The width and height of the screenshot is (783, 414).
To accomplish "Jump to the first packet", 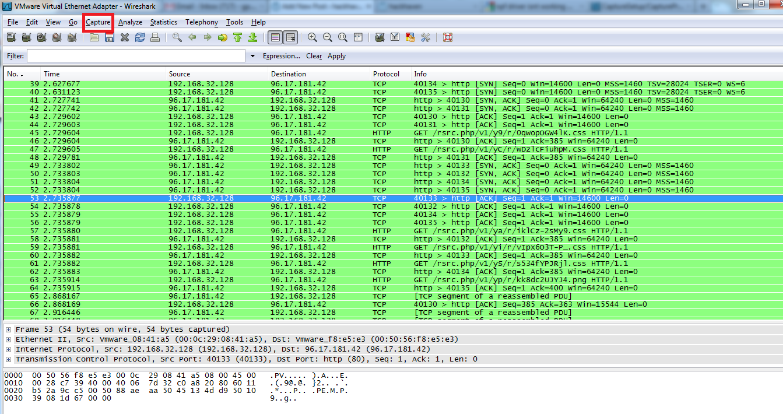I will (237, 37).
